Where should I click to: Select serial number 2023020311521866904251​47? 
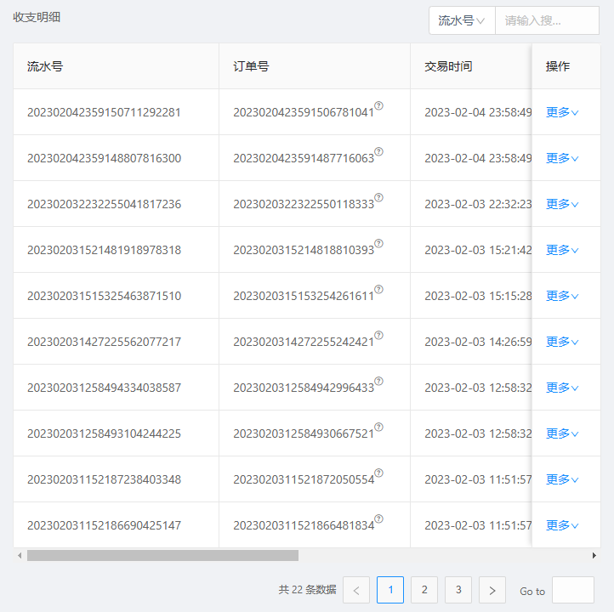pos(104,525)
